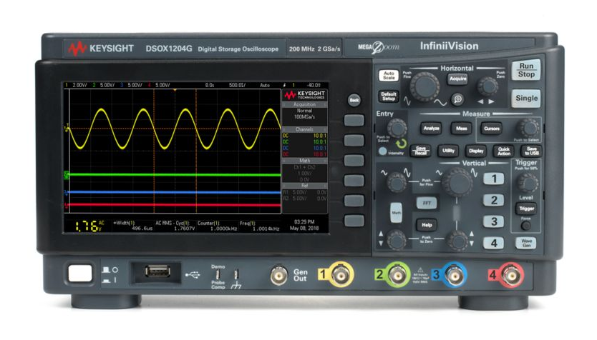Click the large Vertical scale knob

[x=457, y=183]
